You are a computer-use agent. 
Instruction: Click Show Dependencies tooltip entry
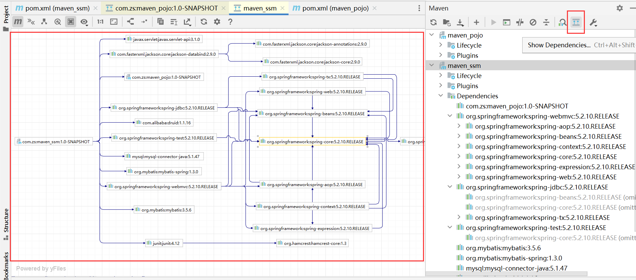click(579, 45)
